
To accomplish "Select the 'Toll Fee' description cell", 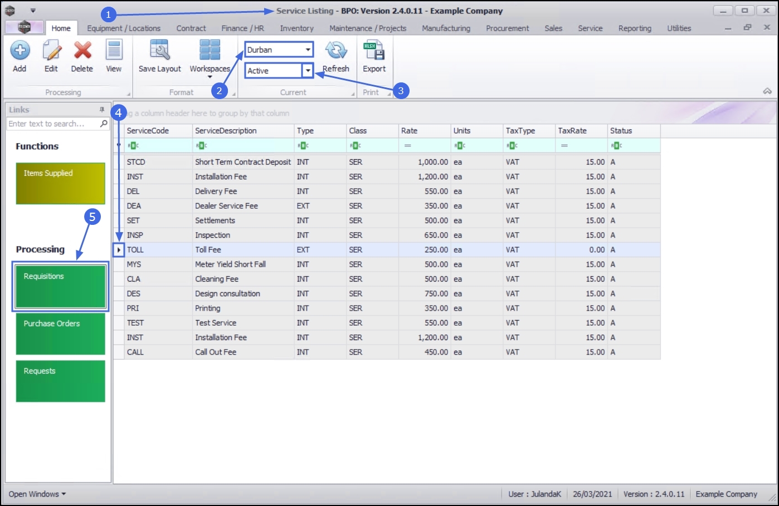I will pos(244,250).
